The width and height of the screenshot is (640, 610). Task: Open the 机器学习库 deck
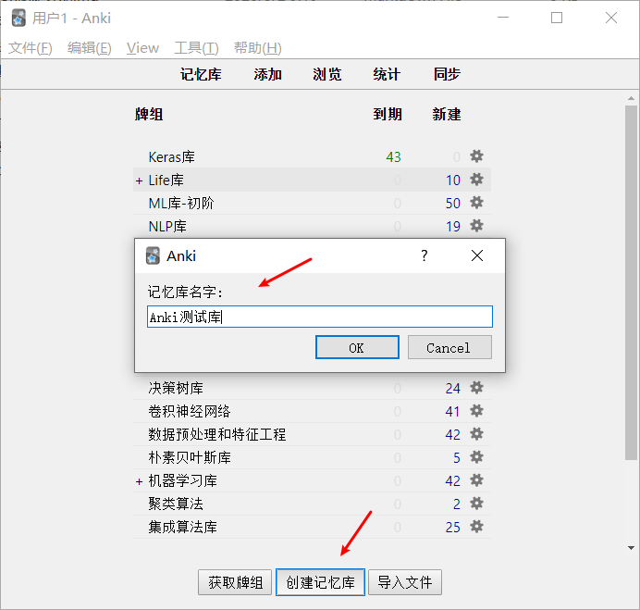pos(182,481)
